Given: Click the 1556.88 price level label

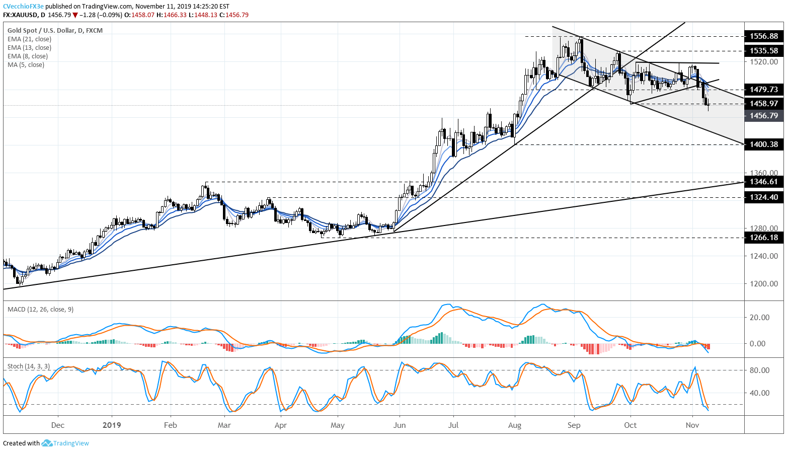Looking at the screenshot, I should pos(763,36).
